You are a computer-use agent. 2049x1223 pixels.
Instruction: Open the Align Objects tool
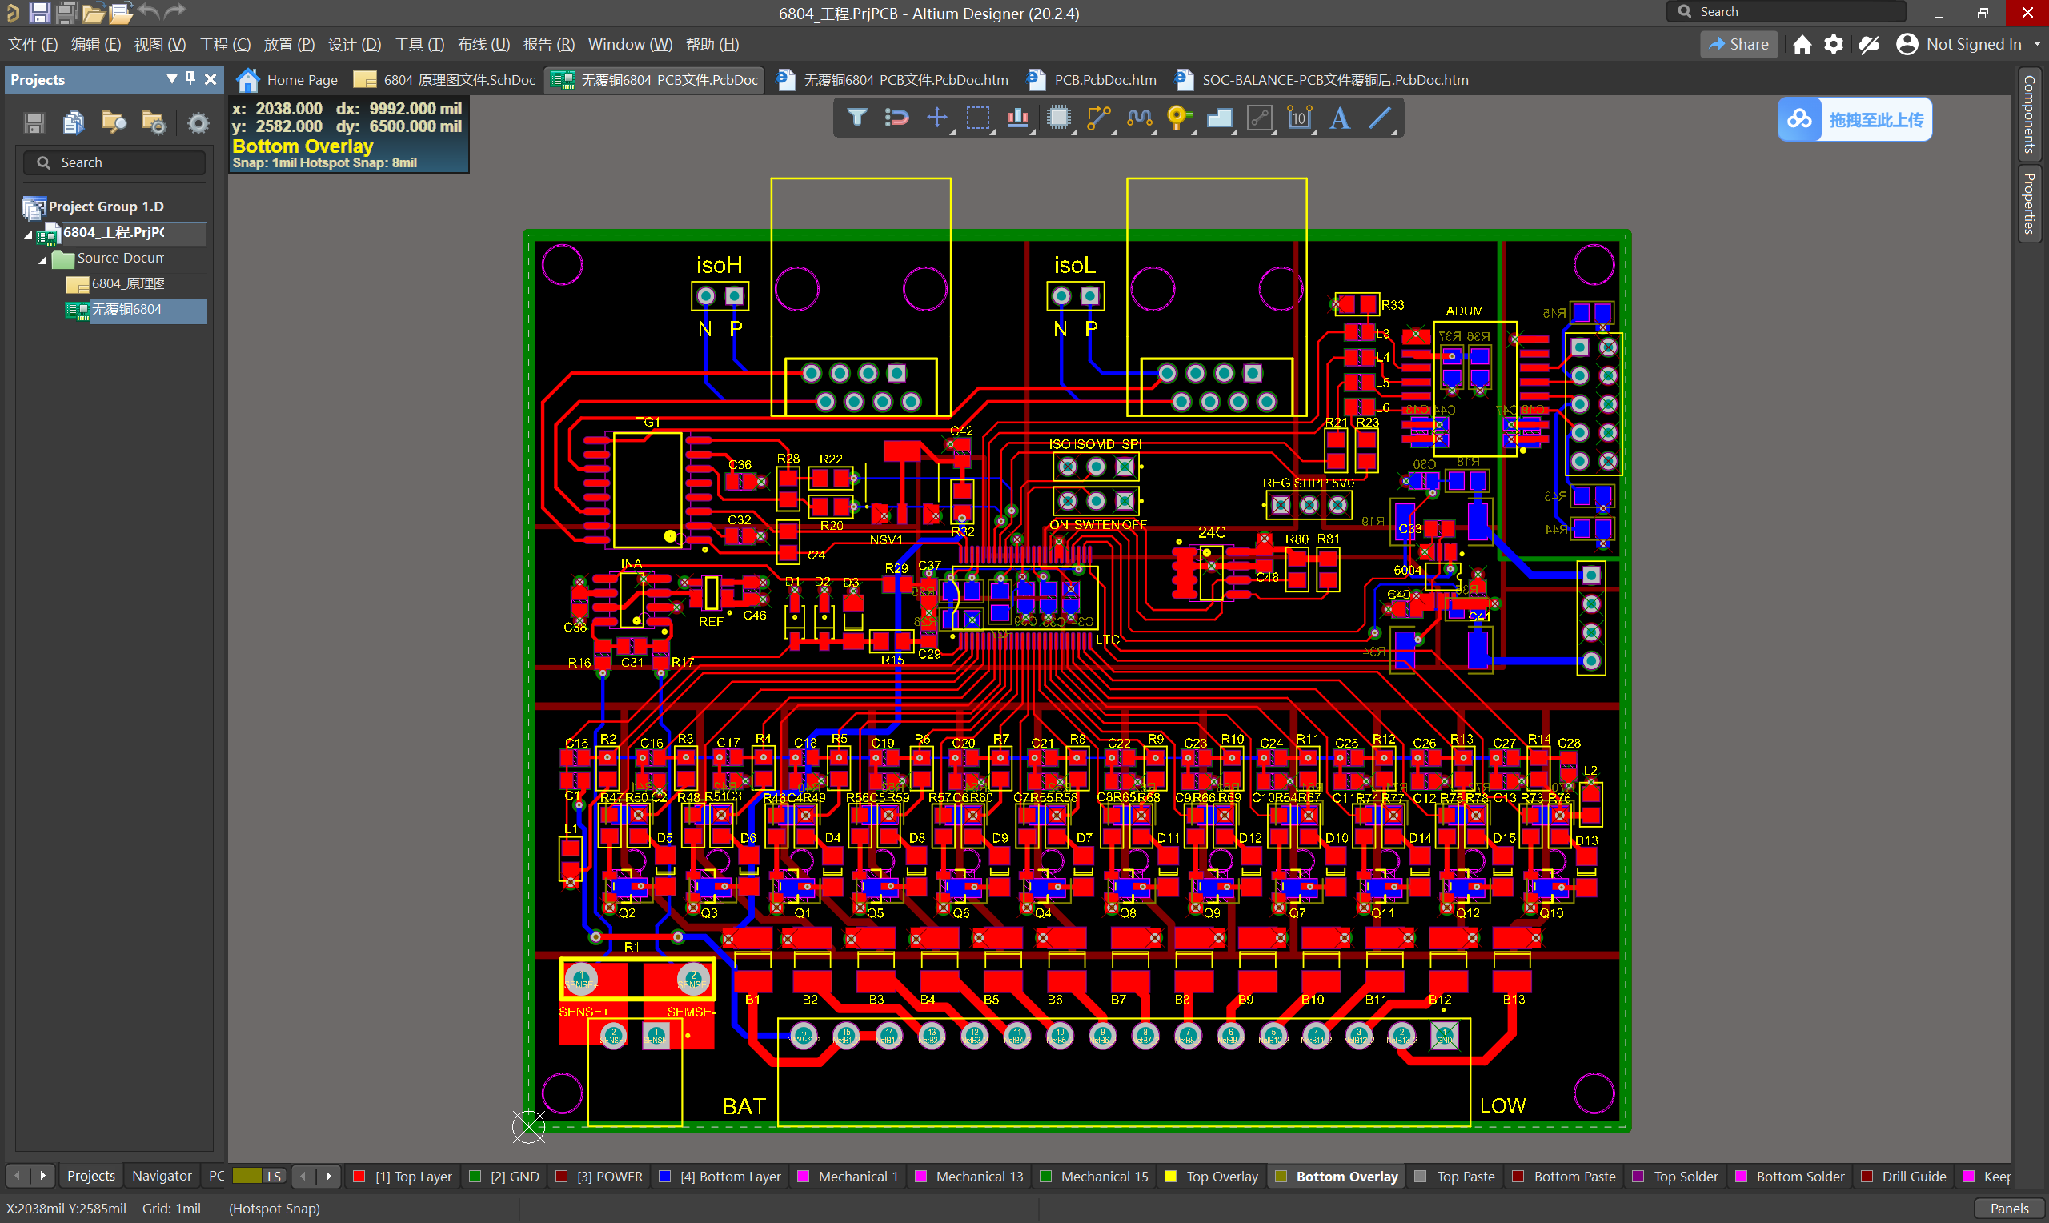click(1018, 118)
